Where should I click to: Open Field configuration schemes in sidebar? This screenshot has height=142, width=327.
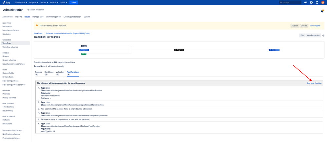click(14, 85)
